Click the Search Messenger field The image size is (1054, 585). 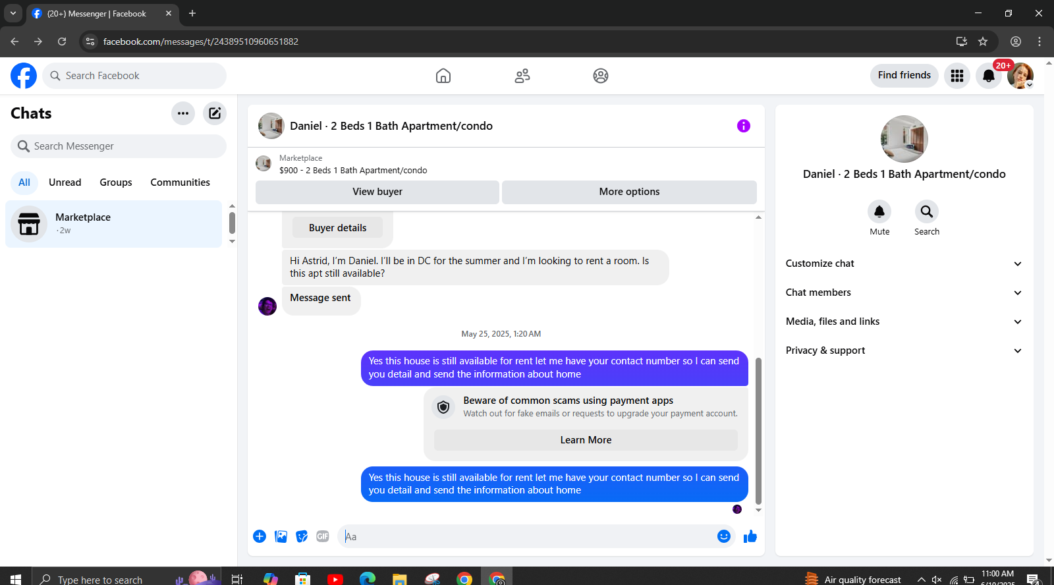coord(119,146)
